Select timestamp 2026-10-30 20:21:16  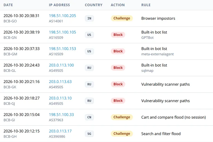click(21, 82)
